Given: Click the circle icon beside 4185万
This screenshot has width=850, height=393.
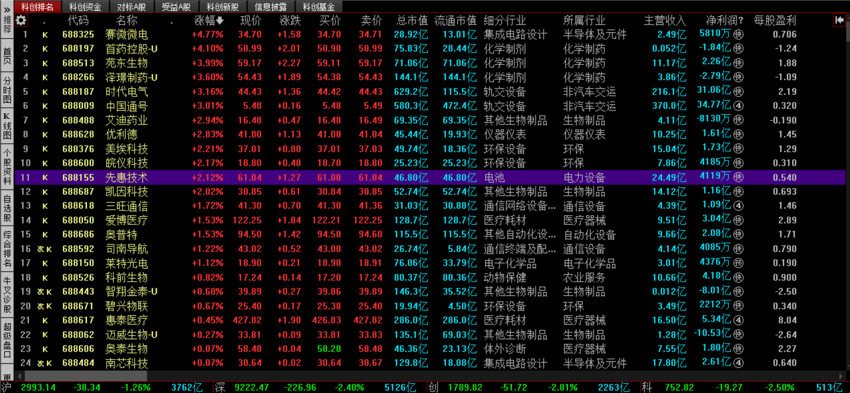Looking at the screenshot, I should point(738,163).
